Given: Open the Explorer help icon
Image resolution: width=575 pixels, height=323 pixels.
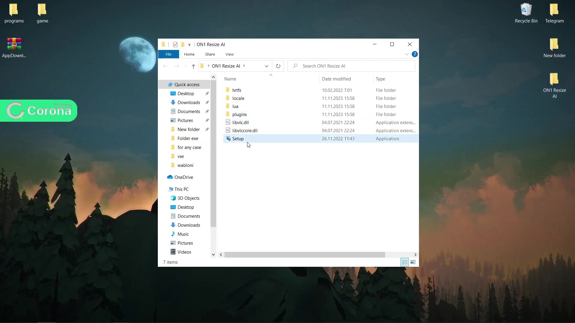Looking at the screenshot, I should pos(415,54).
